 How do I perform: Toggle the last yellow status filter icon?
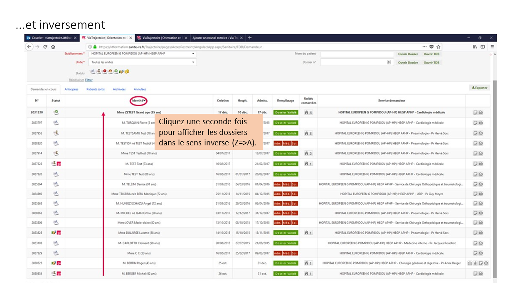[x=127, y=71]
